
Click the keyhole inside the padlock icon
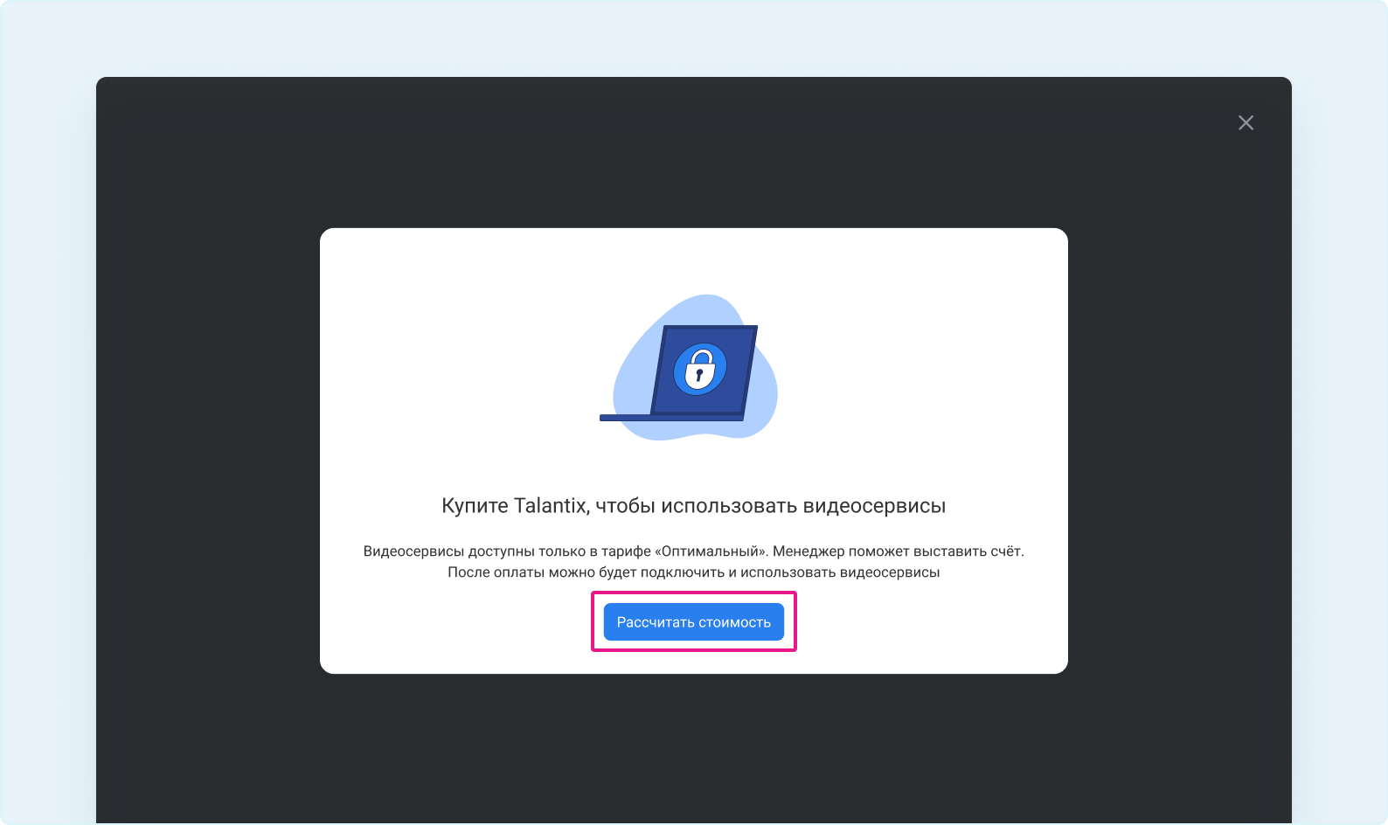[698, 376]
